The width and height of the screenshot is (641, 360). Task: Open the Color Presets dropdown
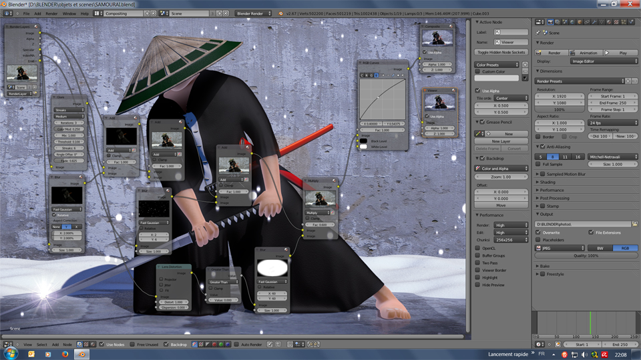point(497,65)
